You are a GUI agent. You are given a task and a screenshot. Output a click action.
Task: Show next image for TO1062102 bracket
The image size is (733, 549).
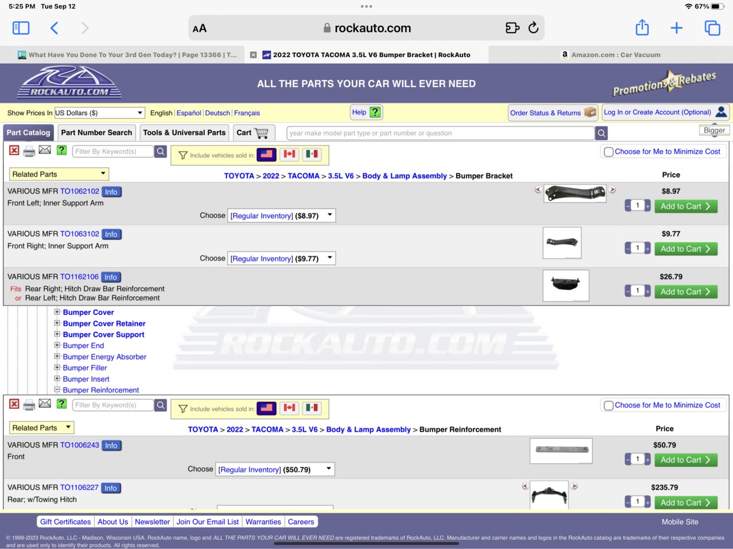[x=612, y=189]
